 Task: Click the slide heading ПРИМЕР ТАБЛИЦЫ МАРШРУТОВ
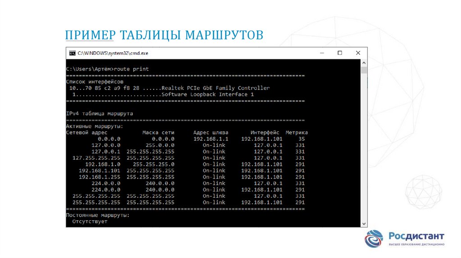164,35
